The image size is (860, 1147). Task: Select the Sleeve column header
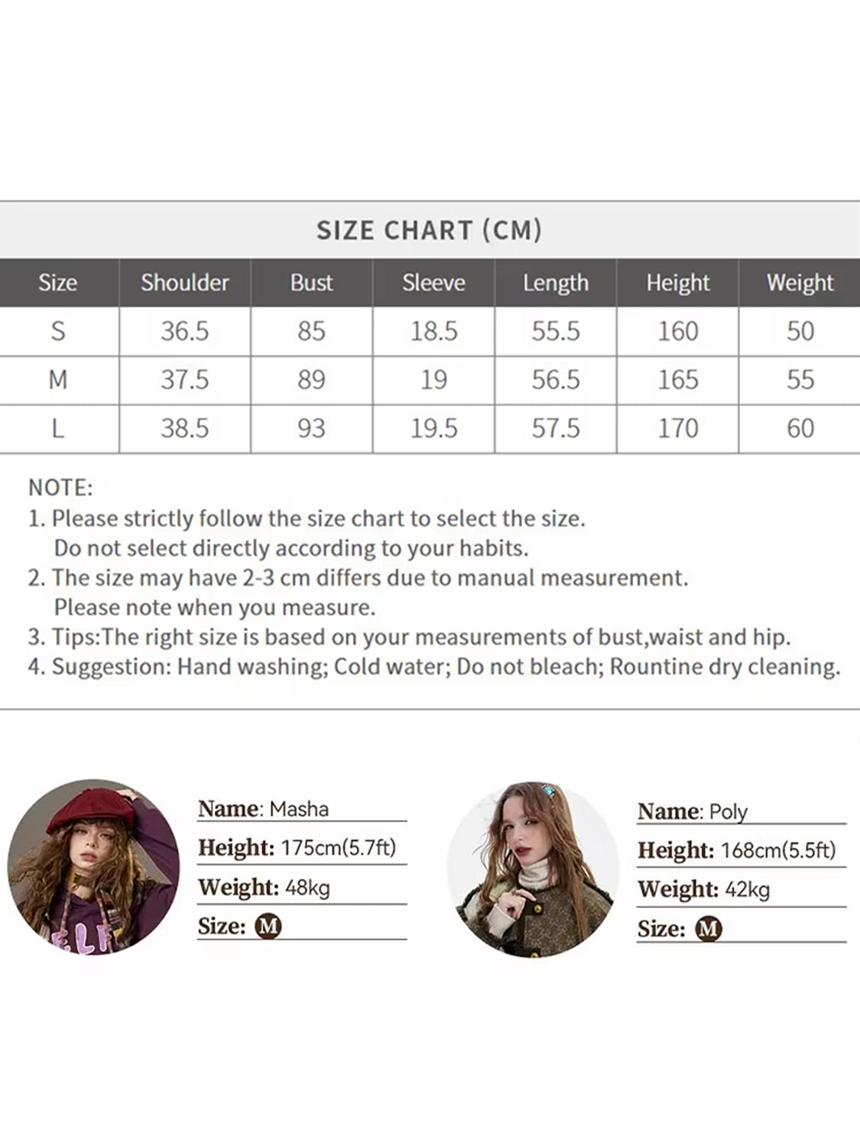pos(433,282)
